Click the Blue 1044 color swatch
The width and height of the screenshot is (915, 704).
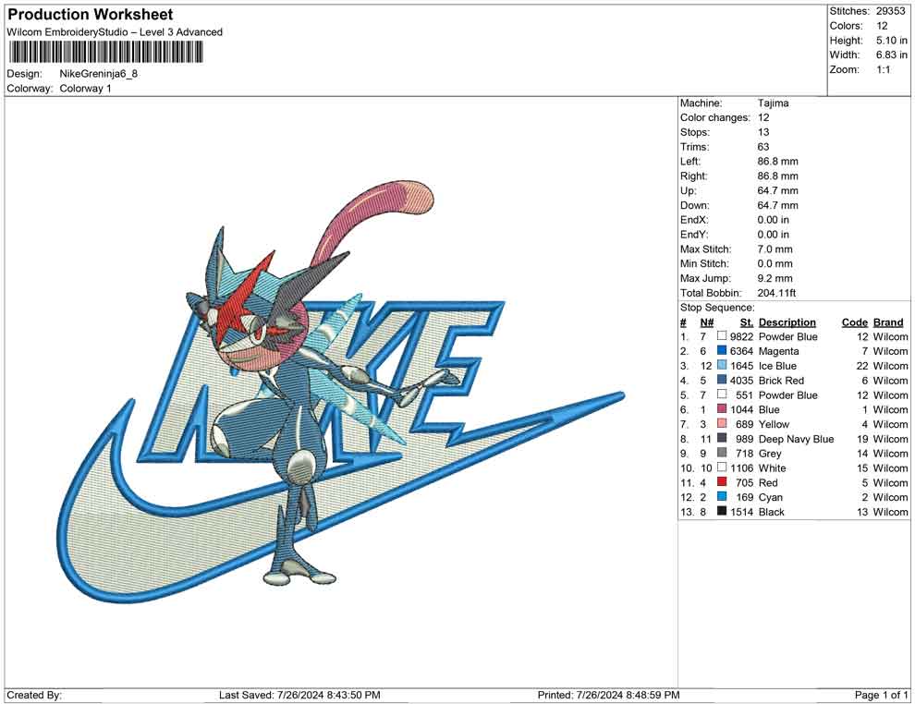(722, 409)
